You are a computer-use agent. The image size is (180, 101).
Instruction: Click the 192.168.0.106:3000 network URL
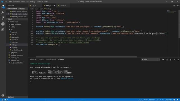pos(60,73)
